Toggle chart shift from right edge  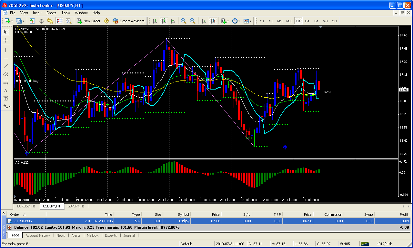click(213, 21)
